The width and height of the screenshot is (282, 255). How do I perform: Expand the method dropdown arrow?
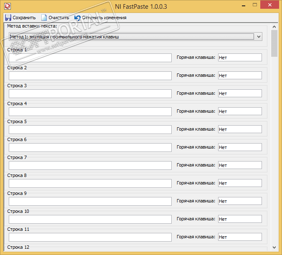click(259, 37)
